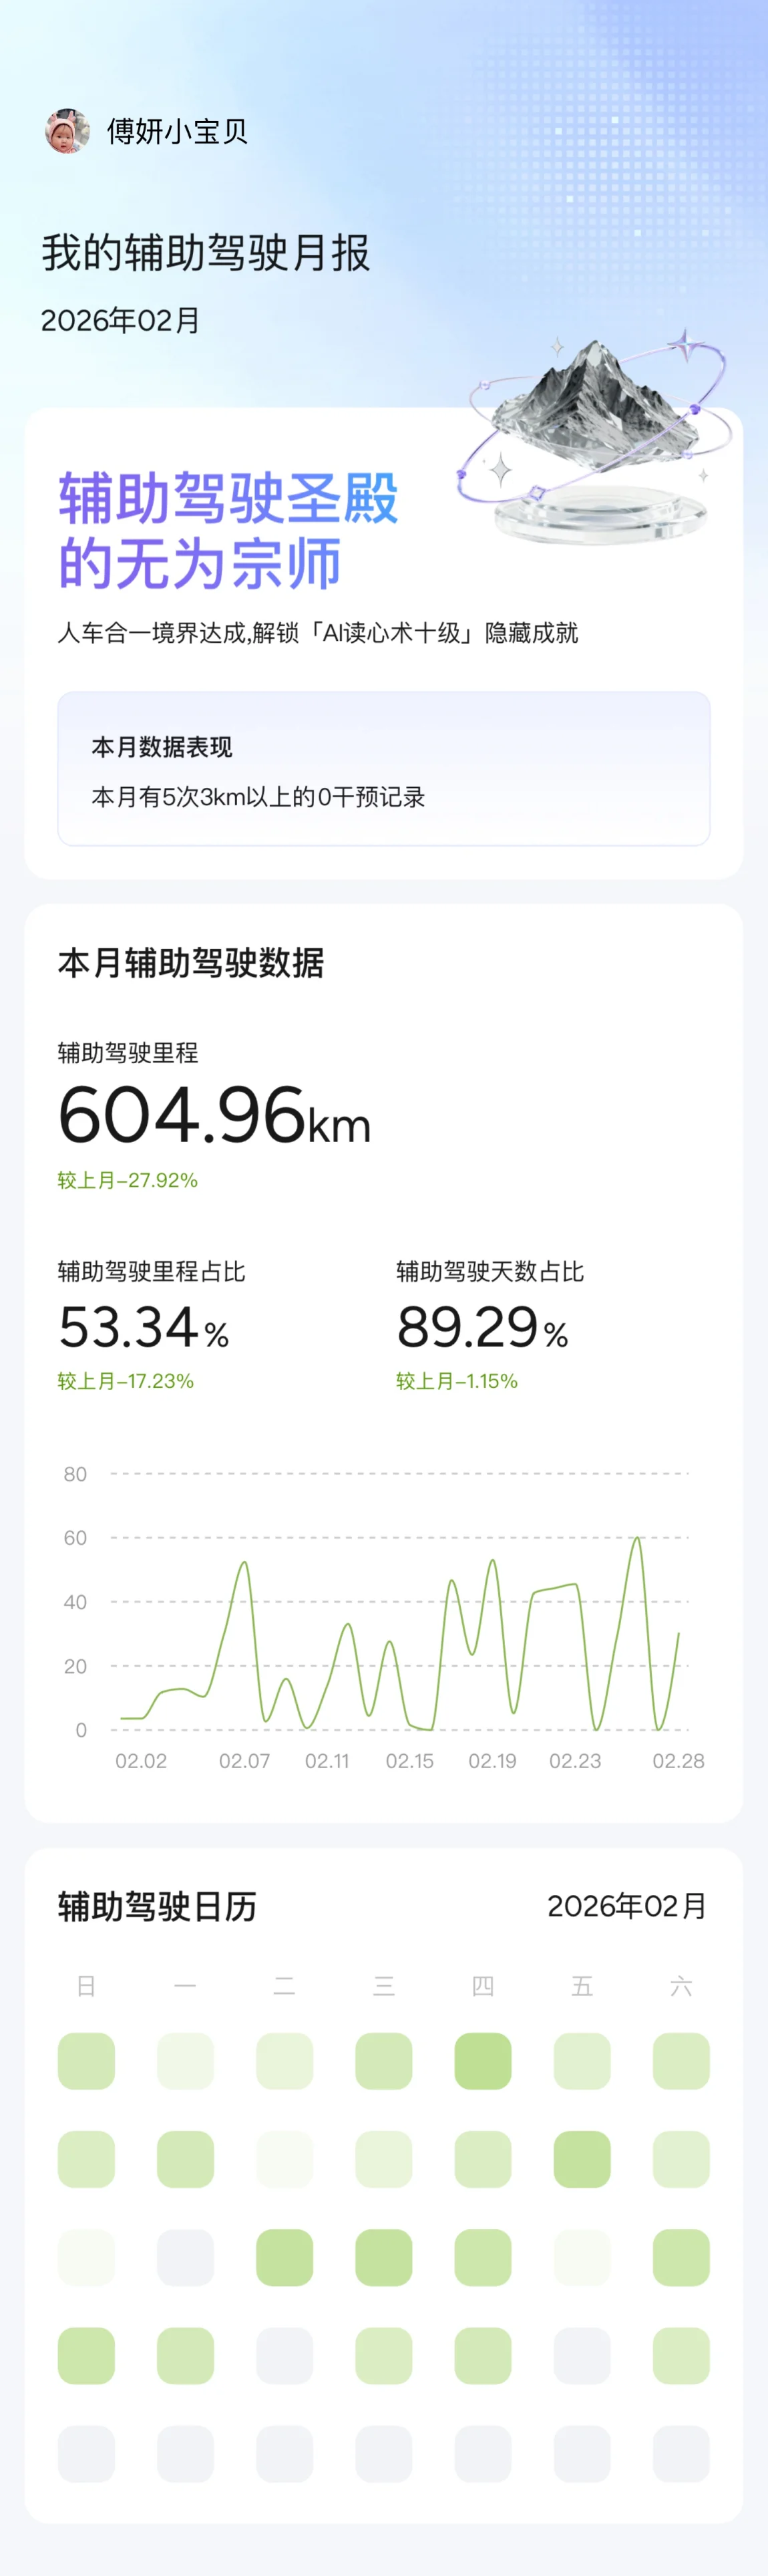Tap the 02.07 label on chart axis
Screen dimensions: 768x2576
[x=244, y=1760]
